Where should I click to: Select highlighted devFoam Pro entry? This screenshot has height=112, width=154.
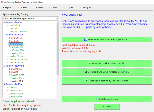coord(16,44)
